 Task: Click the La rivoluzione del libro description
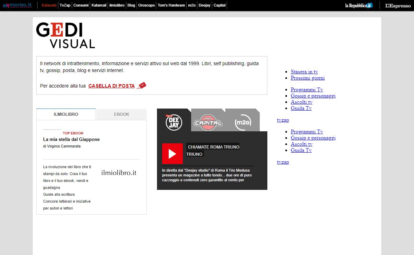point(67,177)
